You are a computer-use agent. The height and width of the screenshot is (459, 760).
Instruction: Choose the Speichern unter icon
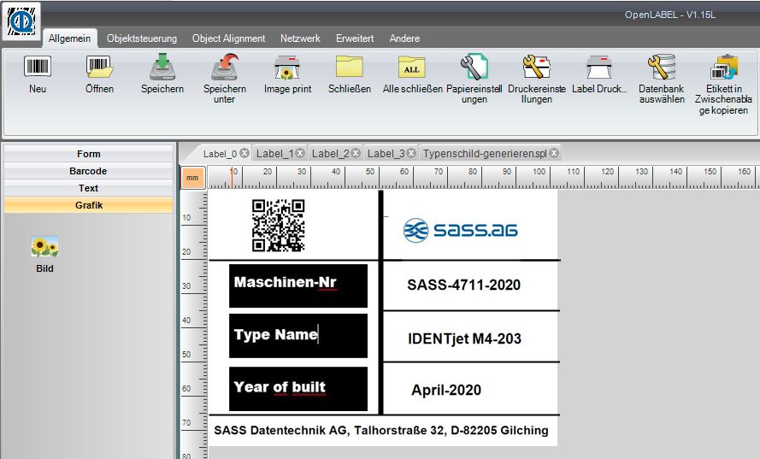click(225, 67)
